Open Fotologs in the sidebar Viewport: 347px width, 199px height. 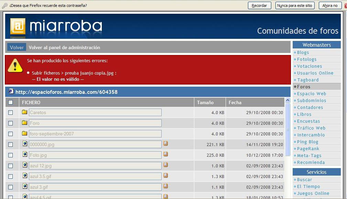307,59
